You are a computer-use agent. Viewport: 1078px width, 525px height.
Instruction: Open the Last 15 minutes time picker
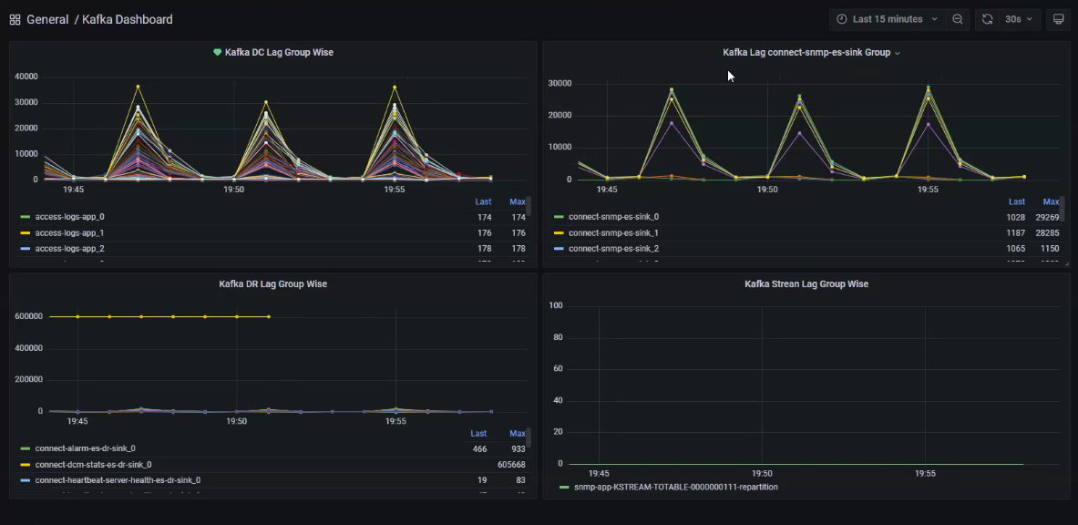point(887,19)
